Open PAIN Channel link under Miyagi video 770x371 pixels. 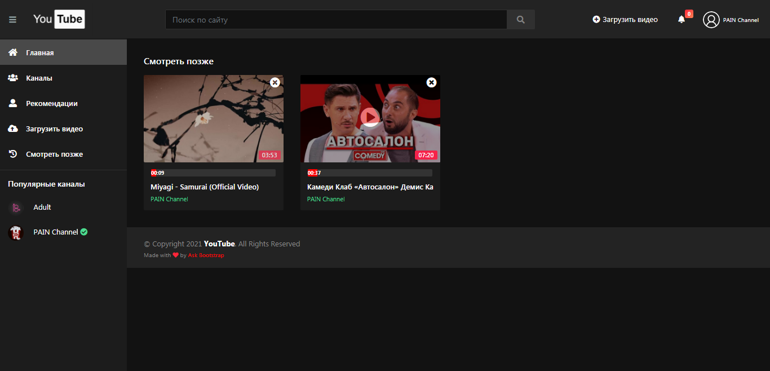point(169,199)
